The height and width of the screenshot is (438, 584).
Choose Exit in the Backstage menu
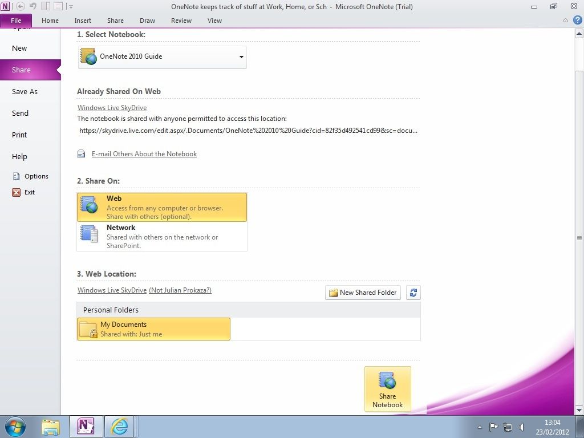[30, 192]
